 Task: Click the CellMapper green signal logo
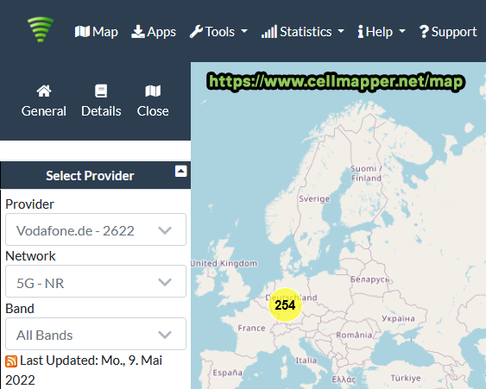tap(41, 29)
